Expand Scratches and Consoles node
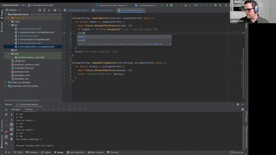 [x=6, y=86]
